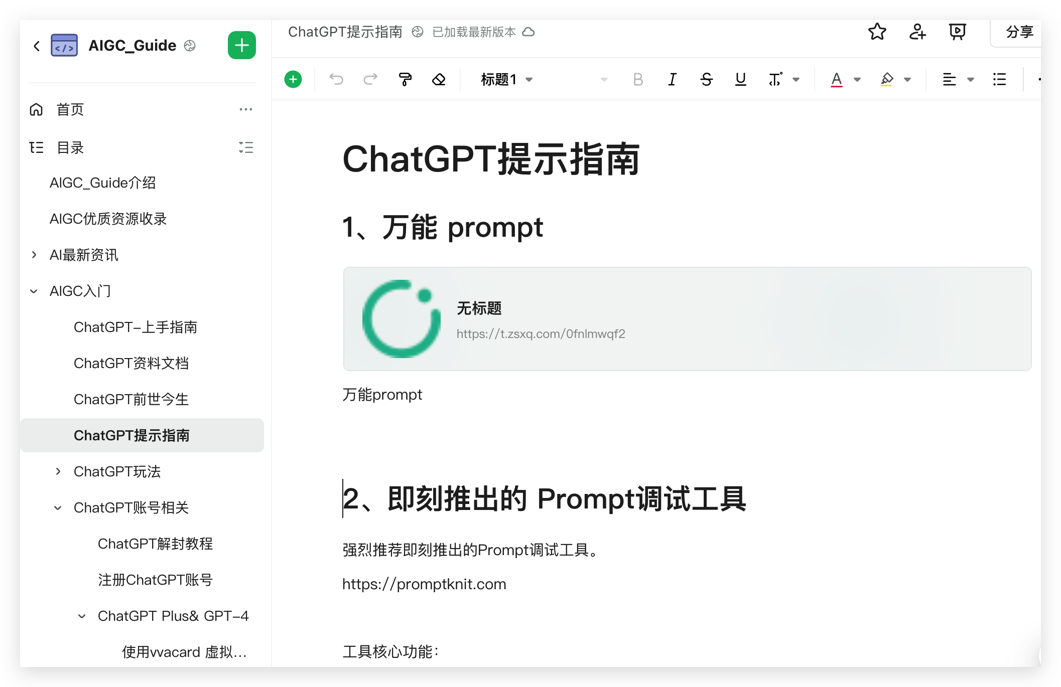
Task: Open ChatGPT解封教程 document
Action: pyautogui.click(x=155, y=544)
